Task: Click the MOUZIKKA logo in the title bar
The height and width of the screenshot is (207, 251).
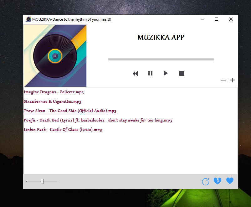Action: pos(28,19)
